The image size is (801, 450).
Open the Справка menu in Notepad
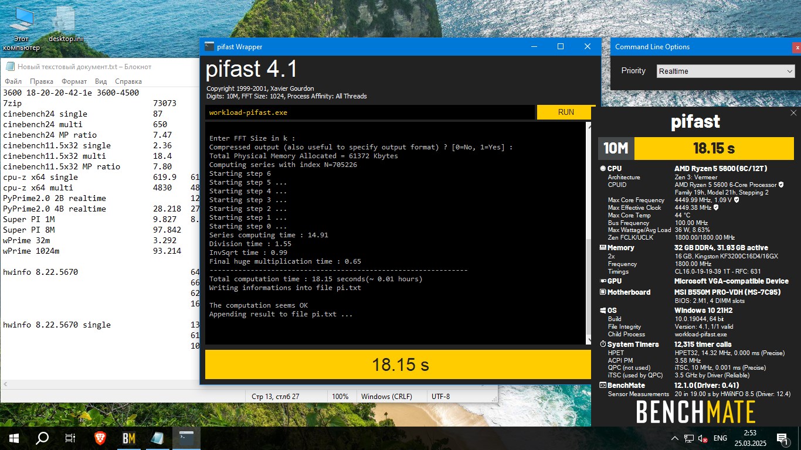[128, 81]
